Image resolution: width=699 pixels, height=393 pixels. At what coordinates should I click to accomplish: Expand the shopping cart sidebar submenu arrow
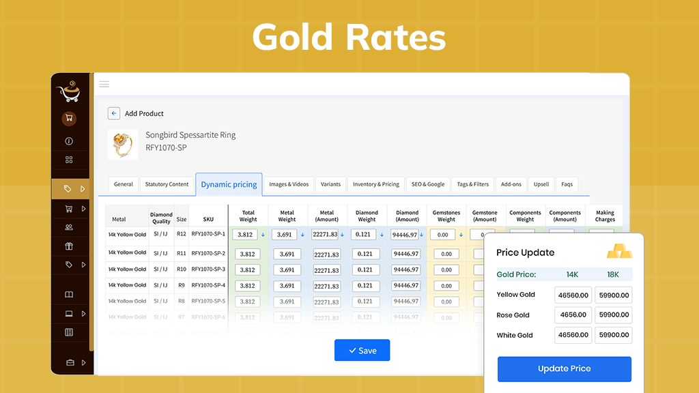click(83, 209)
